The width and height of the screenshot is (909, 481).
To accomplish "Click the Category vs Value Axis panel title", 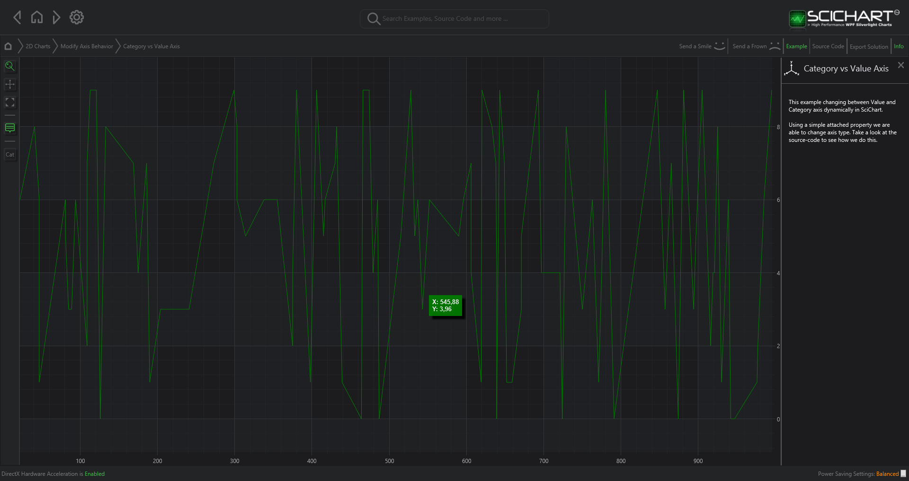I will 846,69.
